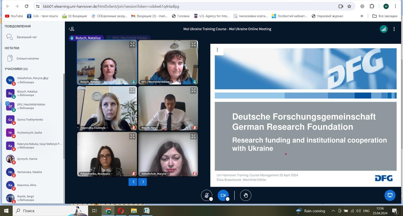Screen dimensions: 403x216
Task: Open DFG | Mechthild Köhler webcam dropdown
Action: point(157,82)
